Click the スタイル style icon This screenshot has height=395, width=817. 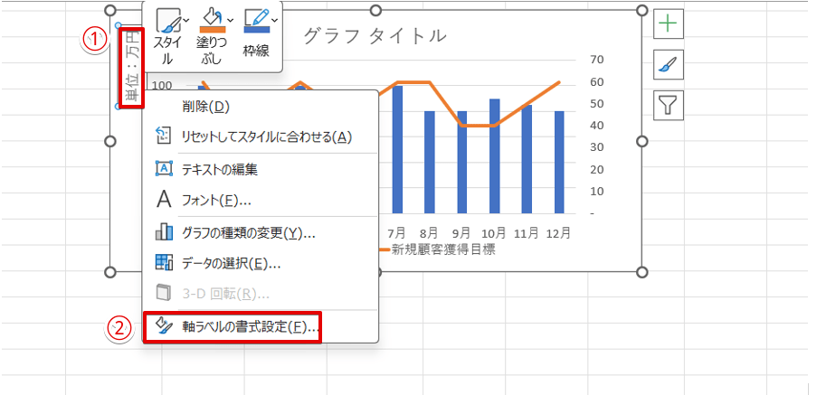click(166, 22)
